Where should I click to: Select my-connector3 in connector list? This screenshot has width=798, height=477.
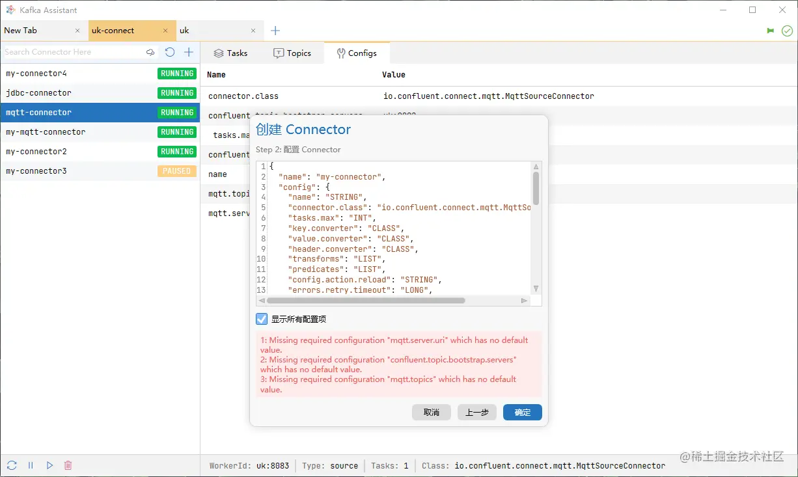tap(100, 171)
